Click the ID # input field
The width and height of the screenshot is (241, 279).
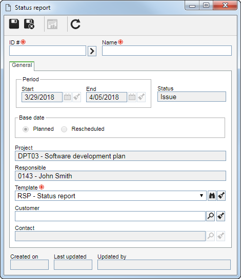click(x=48, y=51)
